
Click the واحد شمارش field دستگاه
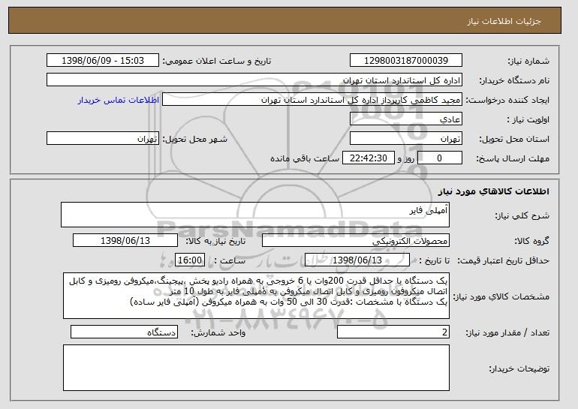click(x=124, y=332)
